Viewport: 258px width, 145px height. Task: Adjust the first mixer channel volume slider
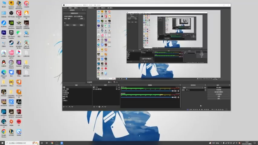click(x=147, y=91)
